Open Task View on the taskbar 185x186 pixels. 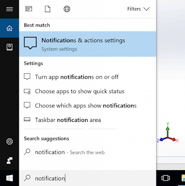[165, 178]
